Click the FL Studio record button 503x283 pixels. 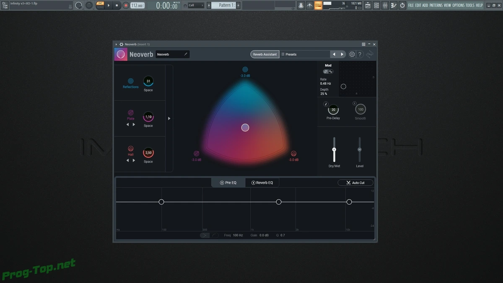coord(125,5)
